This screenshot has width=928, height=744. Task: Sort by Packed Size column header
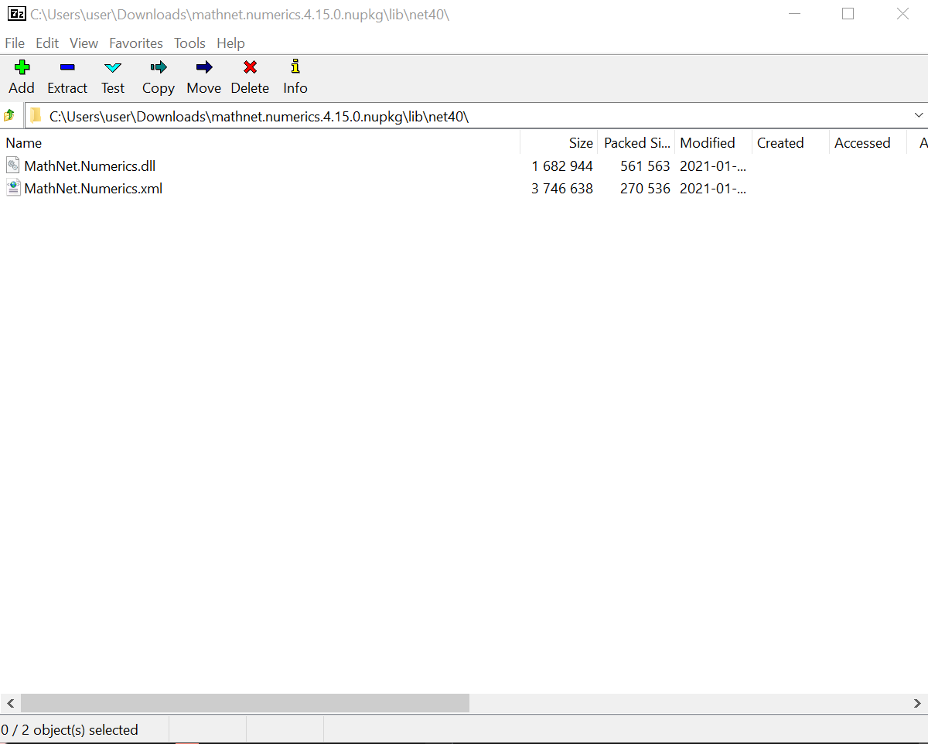point(636,143)
